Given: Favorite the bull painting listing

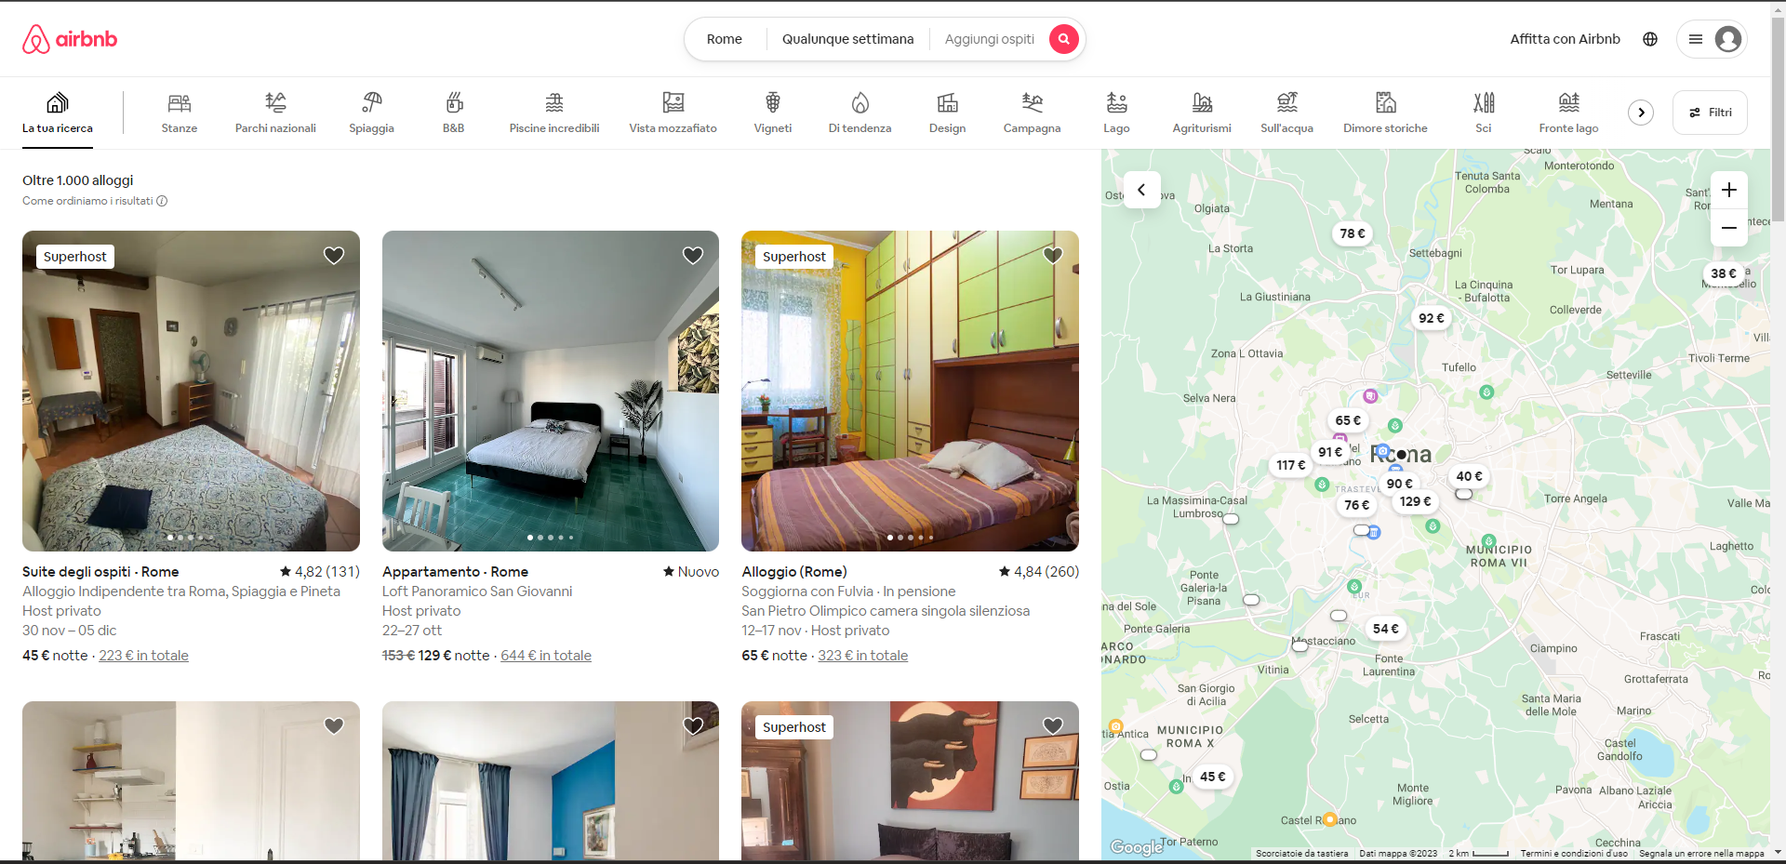Looking at the screenshot, I should [1053, 726].
